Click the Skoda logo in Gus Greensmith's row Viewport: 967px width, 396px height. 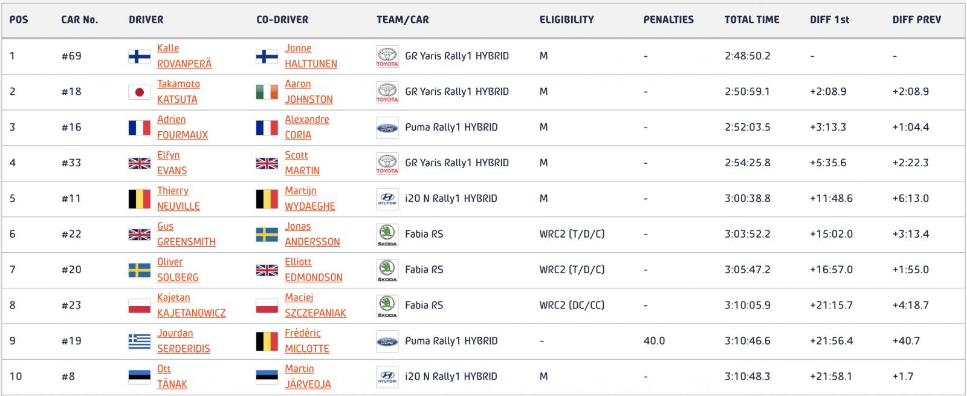coord(387,235)
